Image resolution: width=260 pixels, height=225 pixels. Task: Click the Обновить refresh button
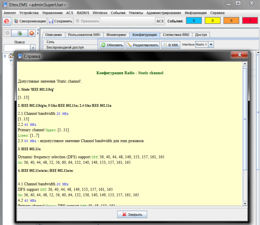(112, 45)
